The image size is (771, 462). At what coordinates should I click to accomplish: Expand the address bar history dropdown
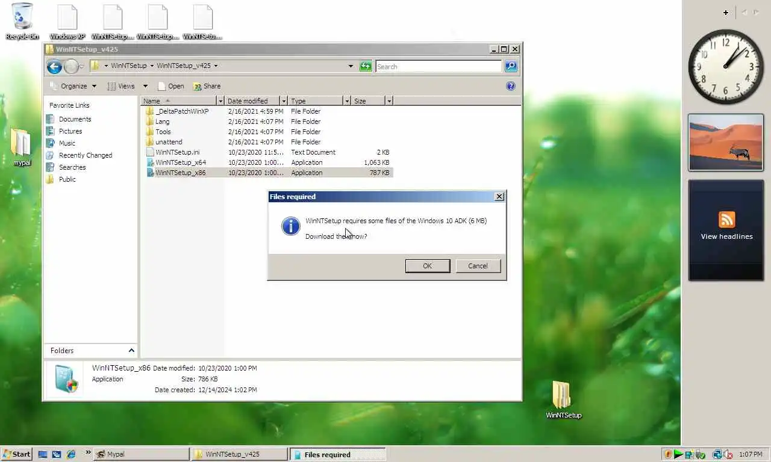tap(351, 66)
